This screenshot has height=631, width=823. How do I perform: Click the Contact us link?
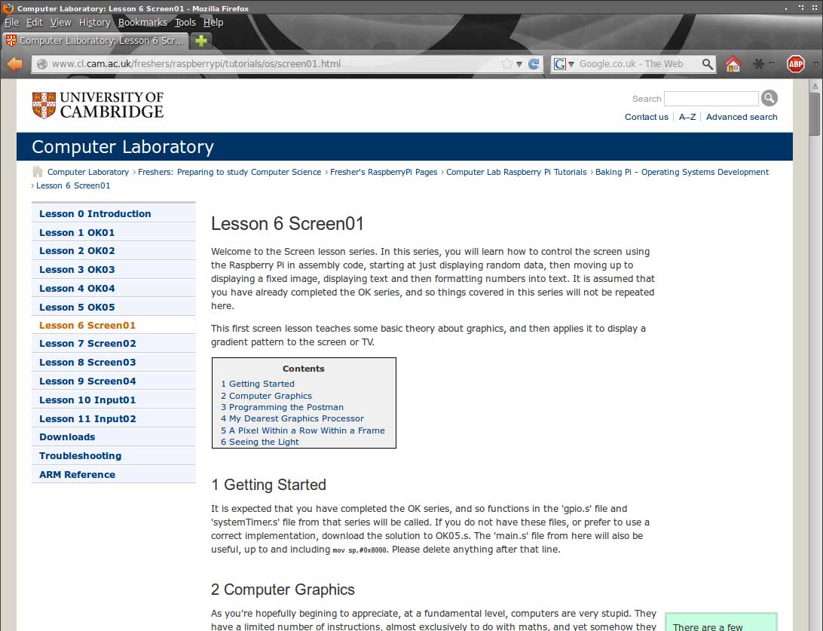(646, 117)
